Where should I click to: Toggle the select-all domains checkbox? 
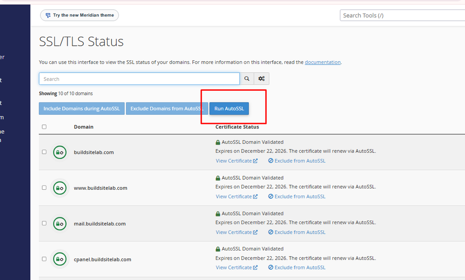[x=44, y=127]
